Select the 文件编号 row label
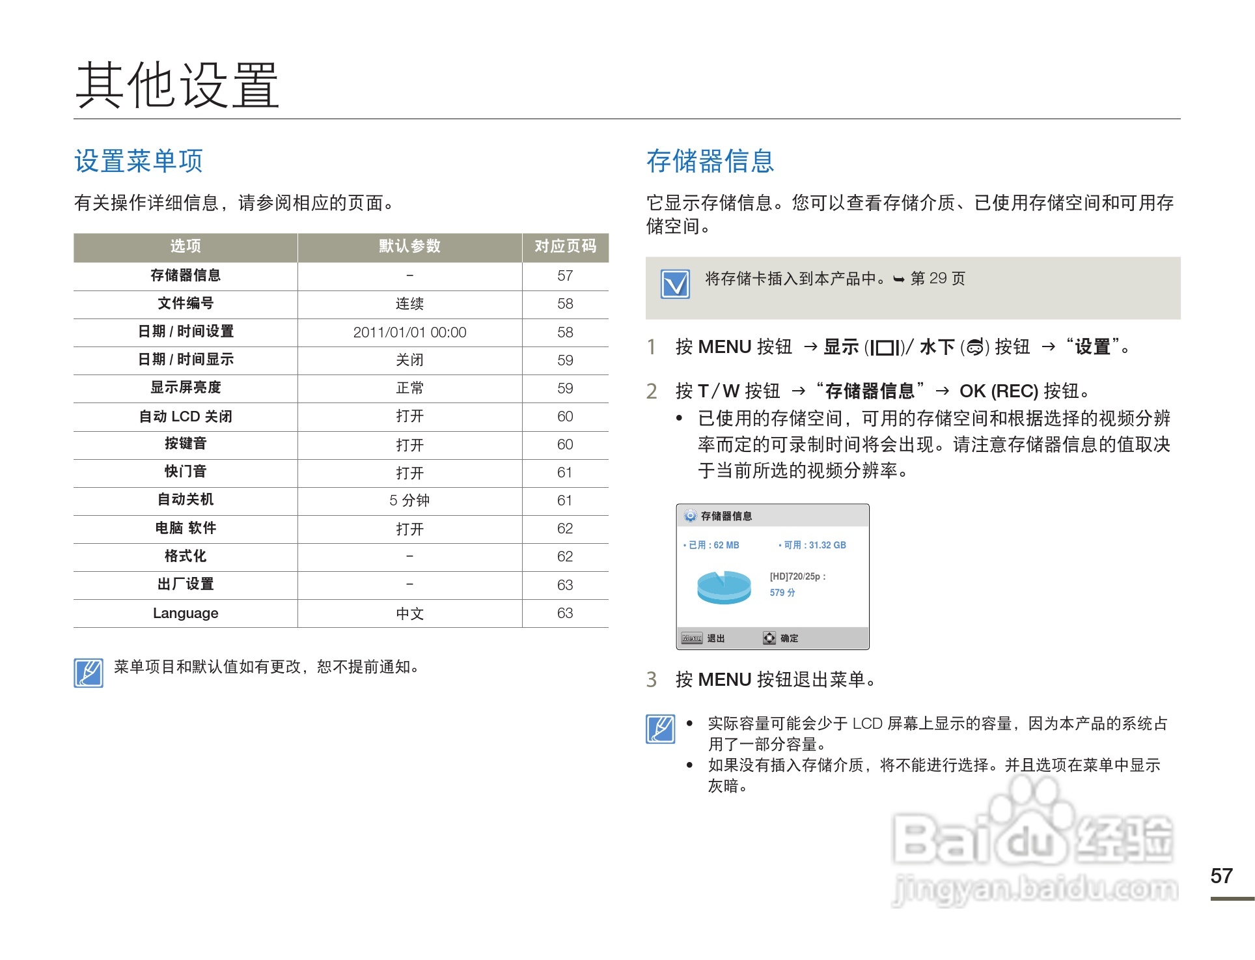The width and height of the screenshot is (1255, 960). click(186, 304)
